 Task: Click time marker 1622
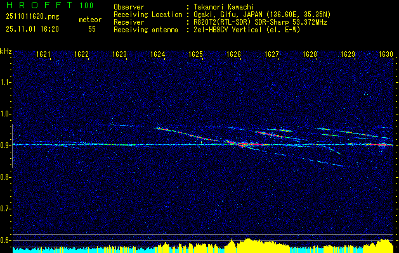81,54
